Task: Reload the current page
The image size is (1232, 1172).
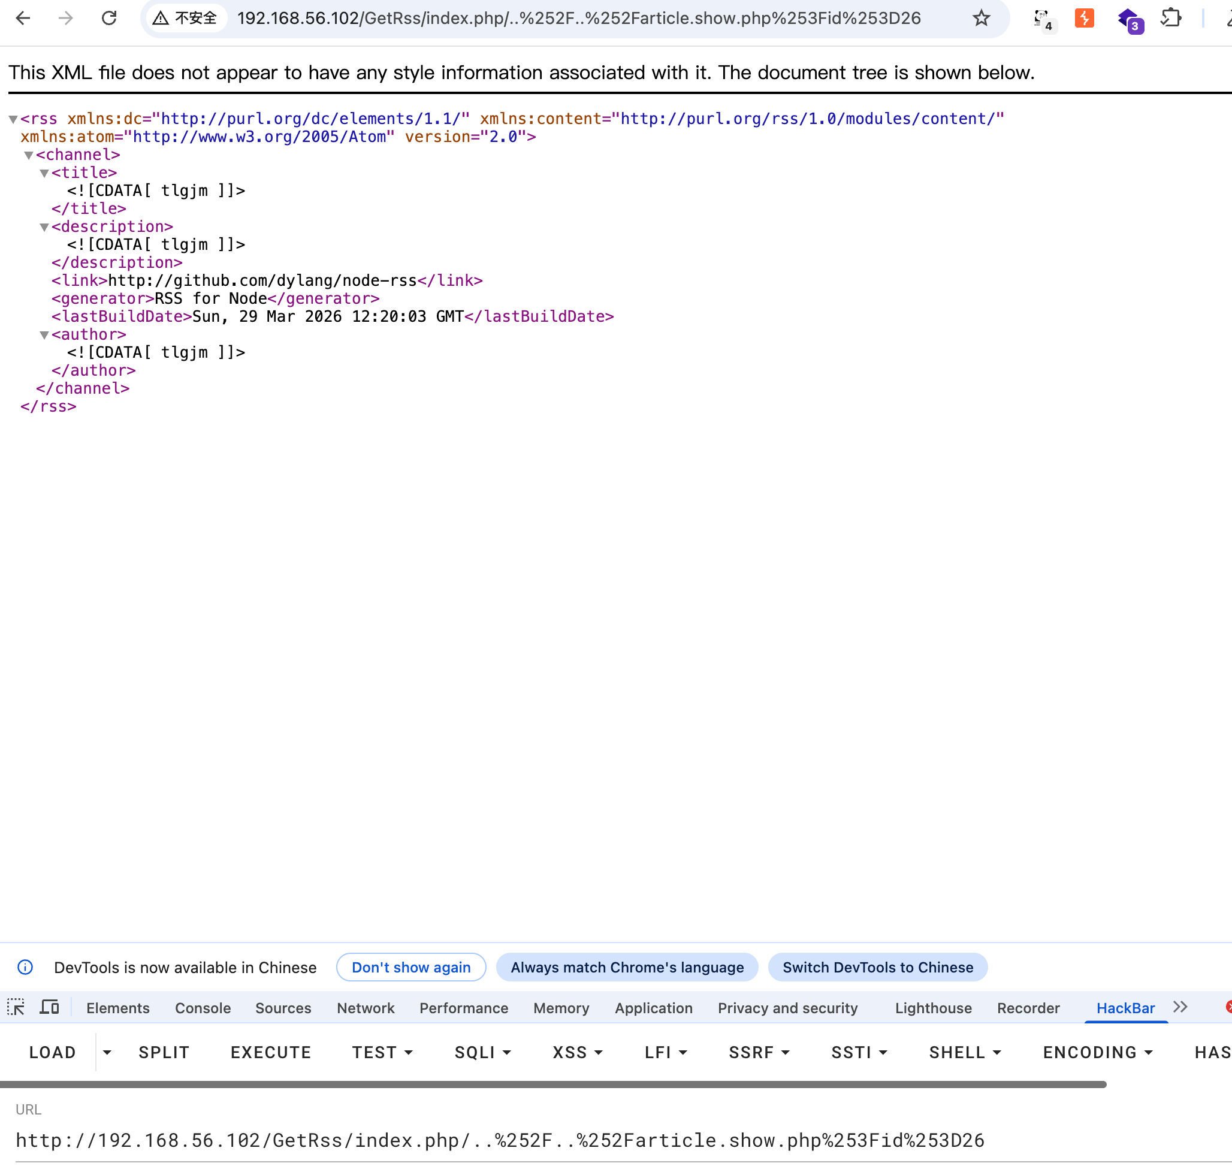Action: point(109,18)
